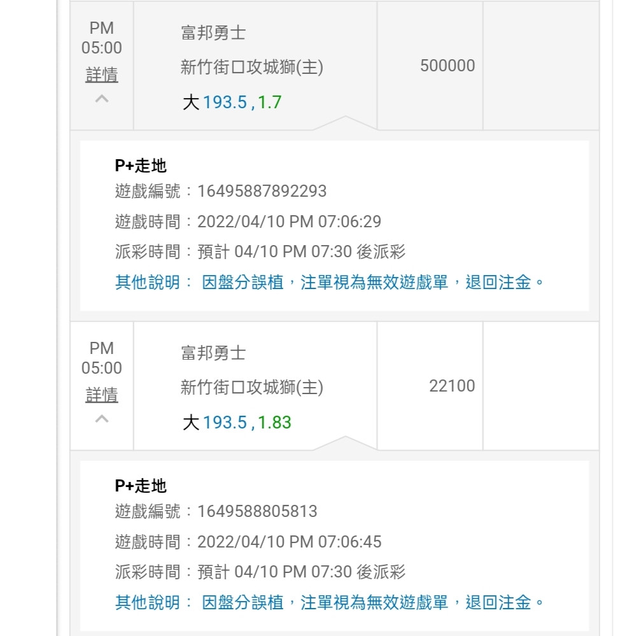Click P+走地 heading above game number 1649588805813
The width and height of the screenshot is (627, 636).
click(141, 486)
